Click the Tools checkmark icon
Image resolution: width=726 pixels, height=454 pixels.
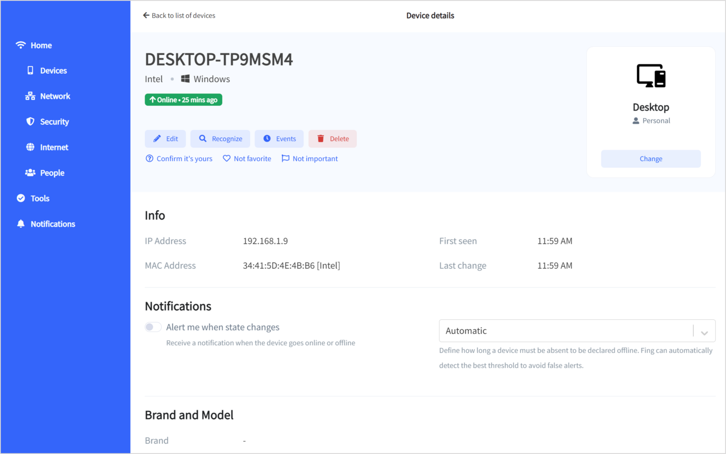21,198
